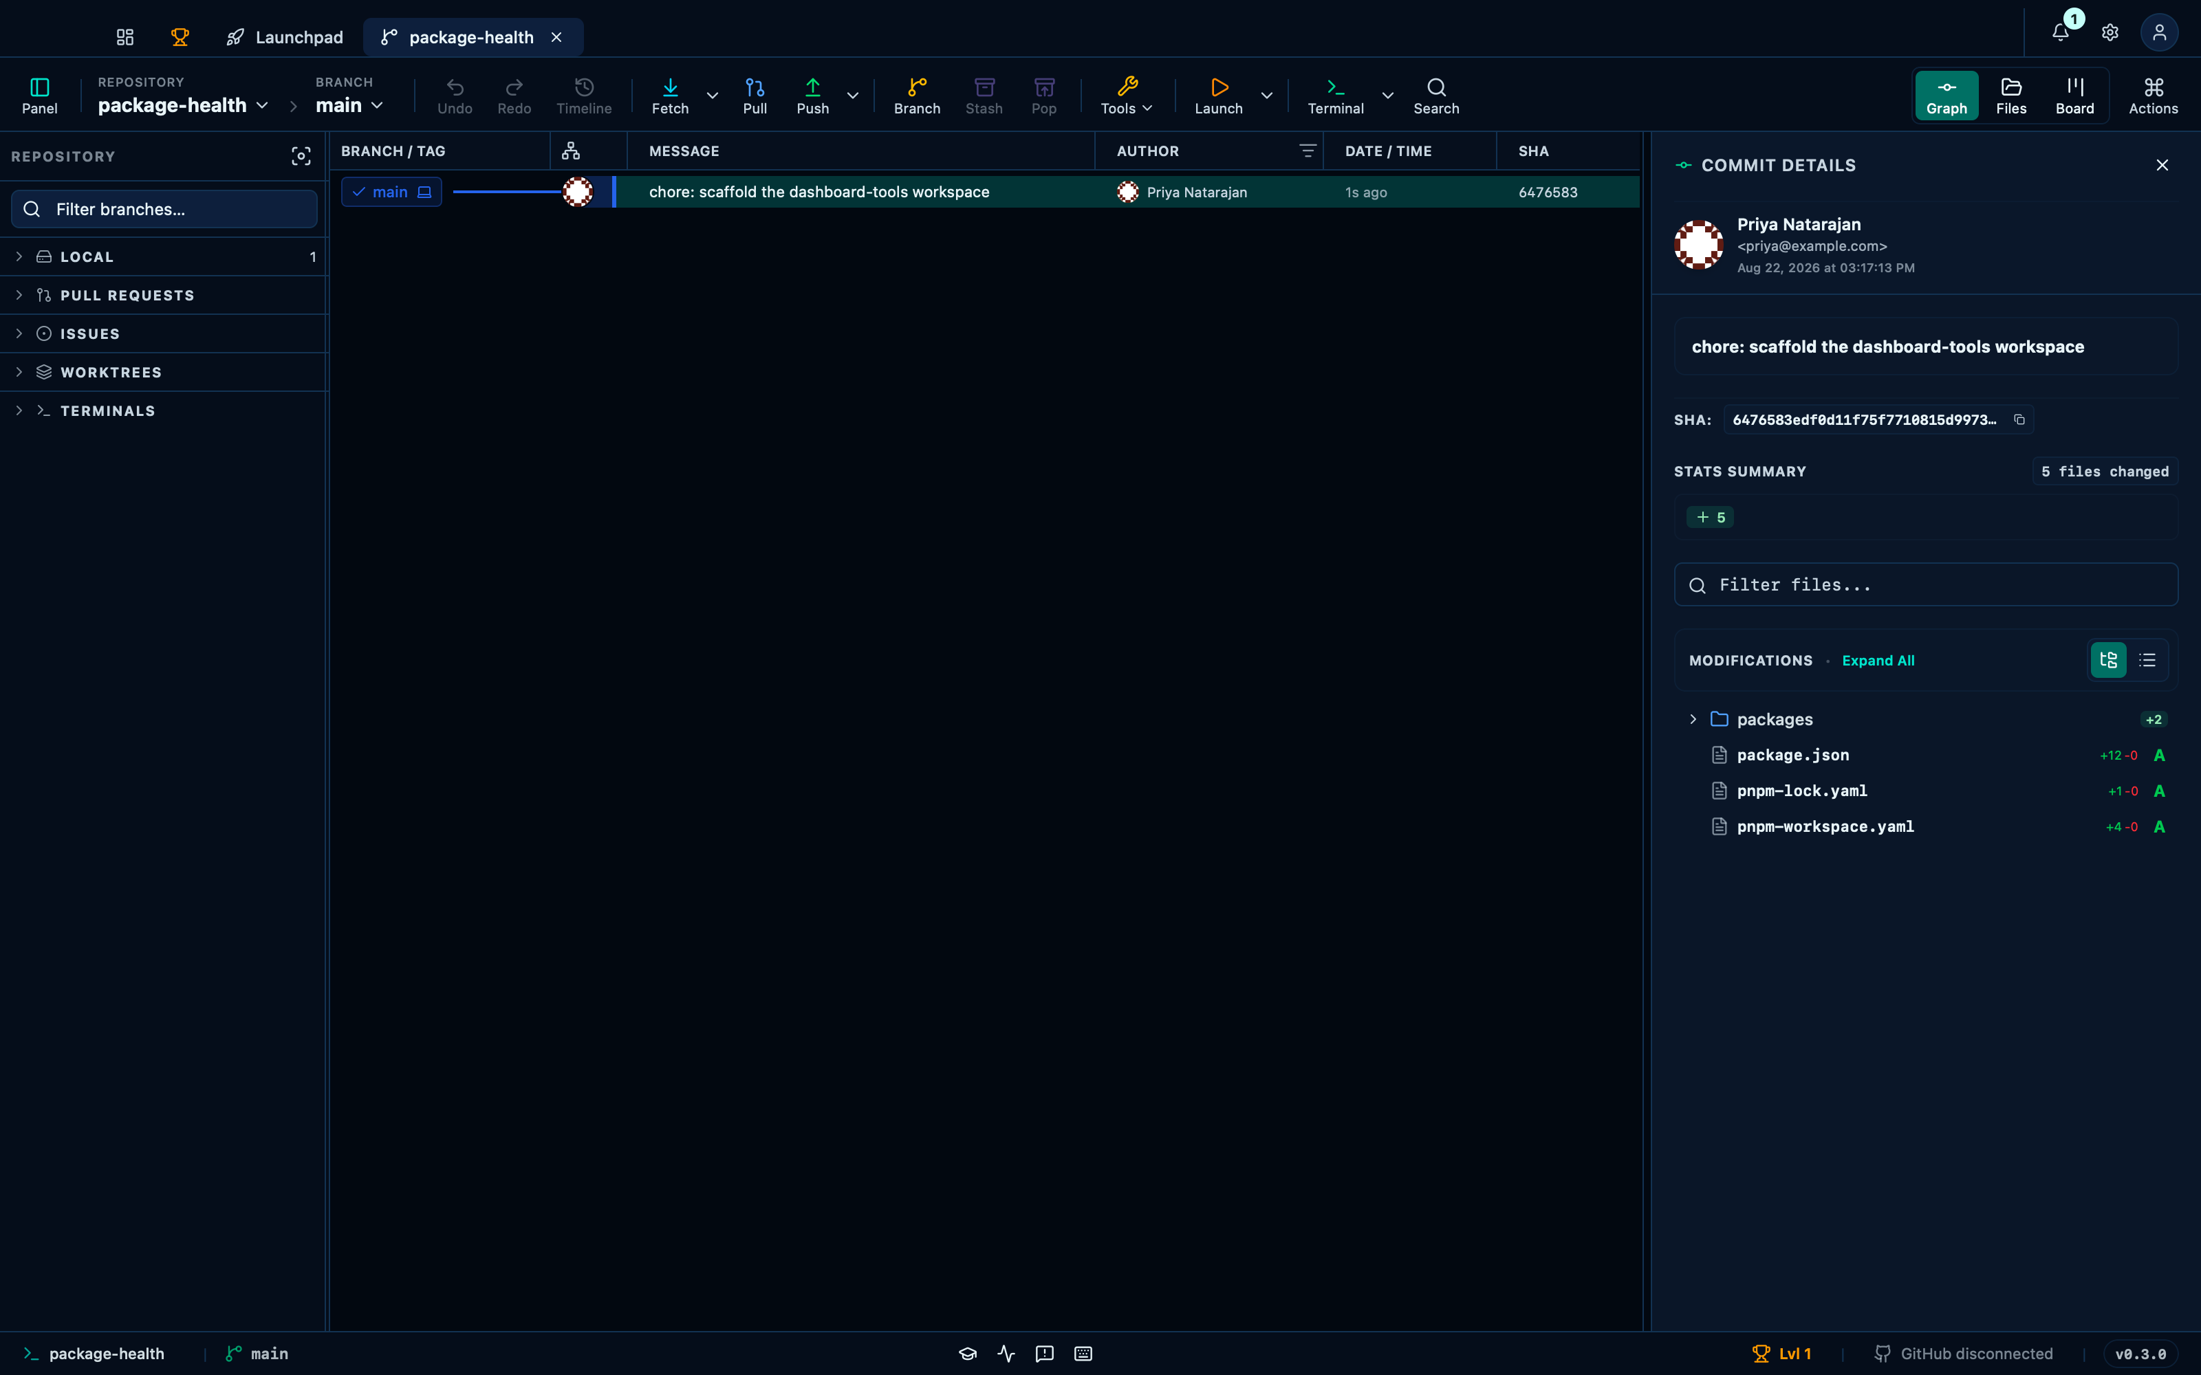Click the graph column hierarchy icon
The width and height of the screenshot is (2201, 1375).
[x=571, y=151]
